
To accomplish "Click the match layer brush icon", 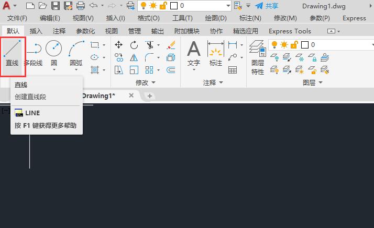I will (x=325, y=70).
